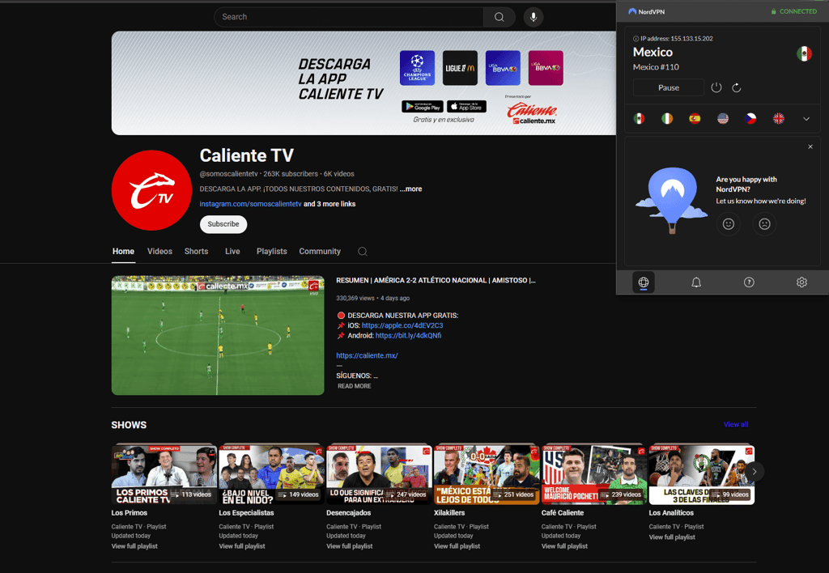Expand the quick-connect countries chevron

point(806,119)
